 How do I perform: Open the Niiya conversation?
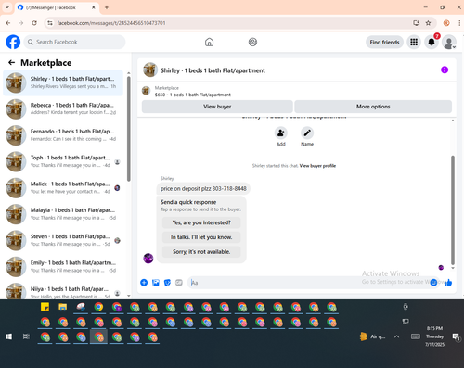click(x=63, y=291)
